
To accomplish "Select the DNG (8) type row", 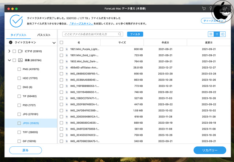I will pyautogui.click(x=31, y=87).
